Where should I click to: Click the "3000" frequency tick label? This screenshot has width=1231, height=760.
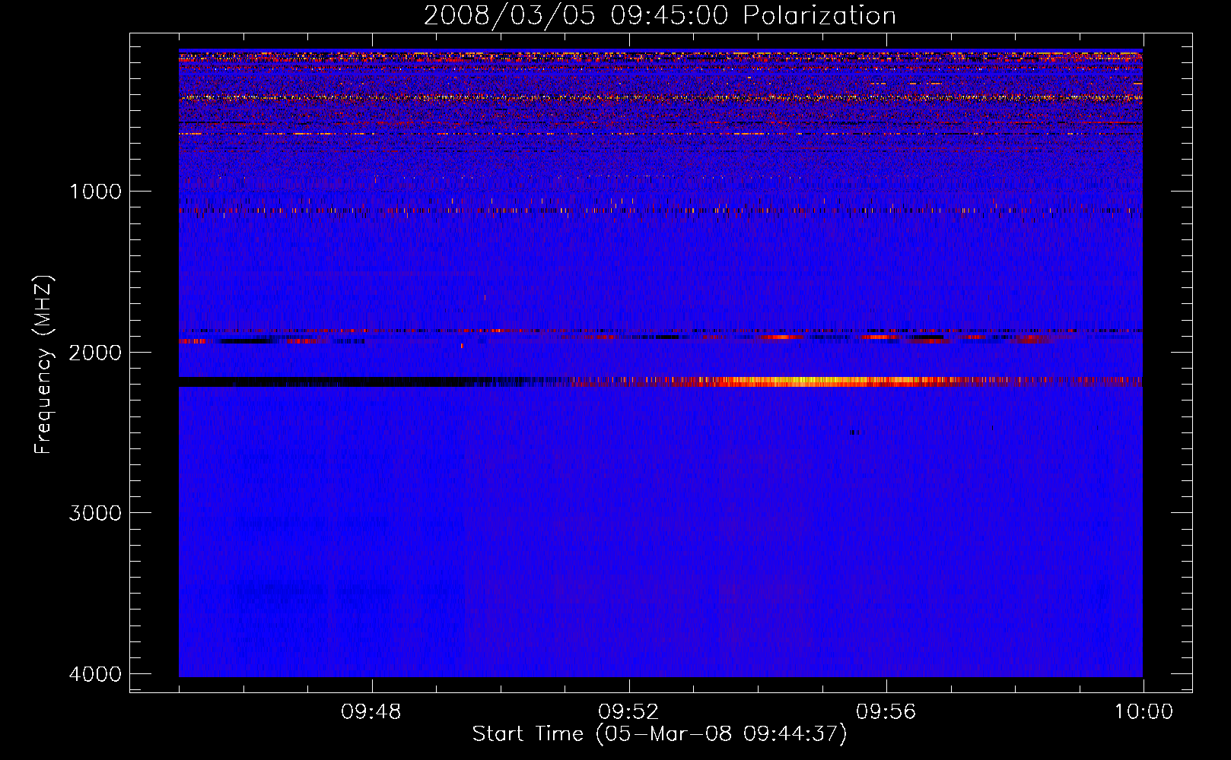click(x=95, y=513)
